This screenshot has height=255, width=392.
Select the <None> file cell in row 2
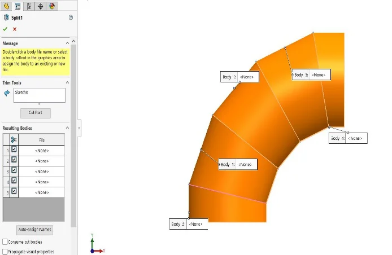(x=41, y=161)
